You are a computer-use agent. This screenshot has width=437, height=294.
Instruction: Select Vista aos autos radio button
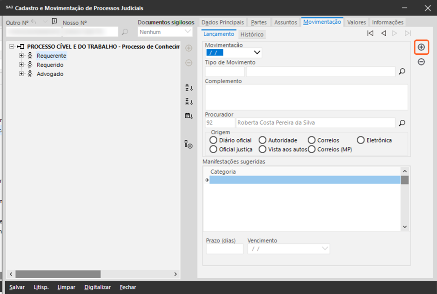[x=262, y=150]
